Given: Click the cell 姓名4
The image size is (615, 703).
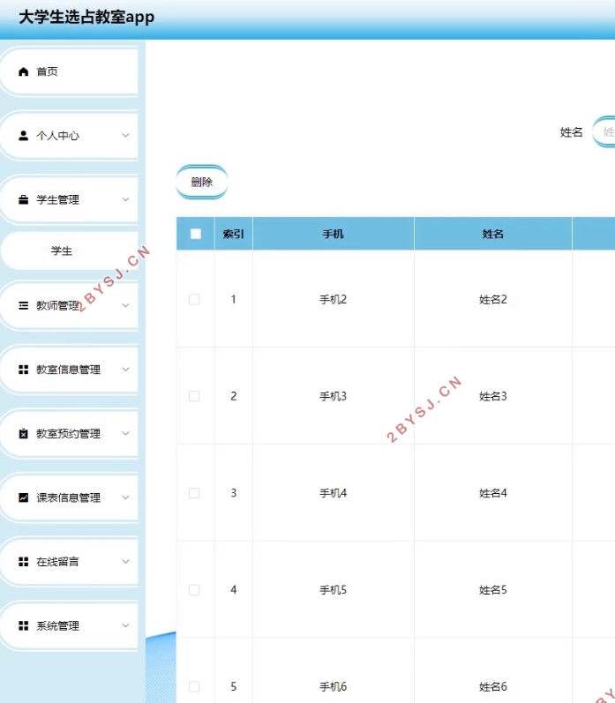Looking at the screenshot, I should tap(493, 493).
